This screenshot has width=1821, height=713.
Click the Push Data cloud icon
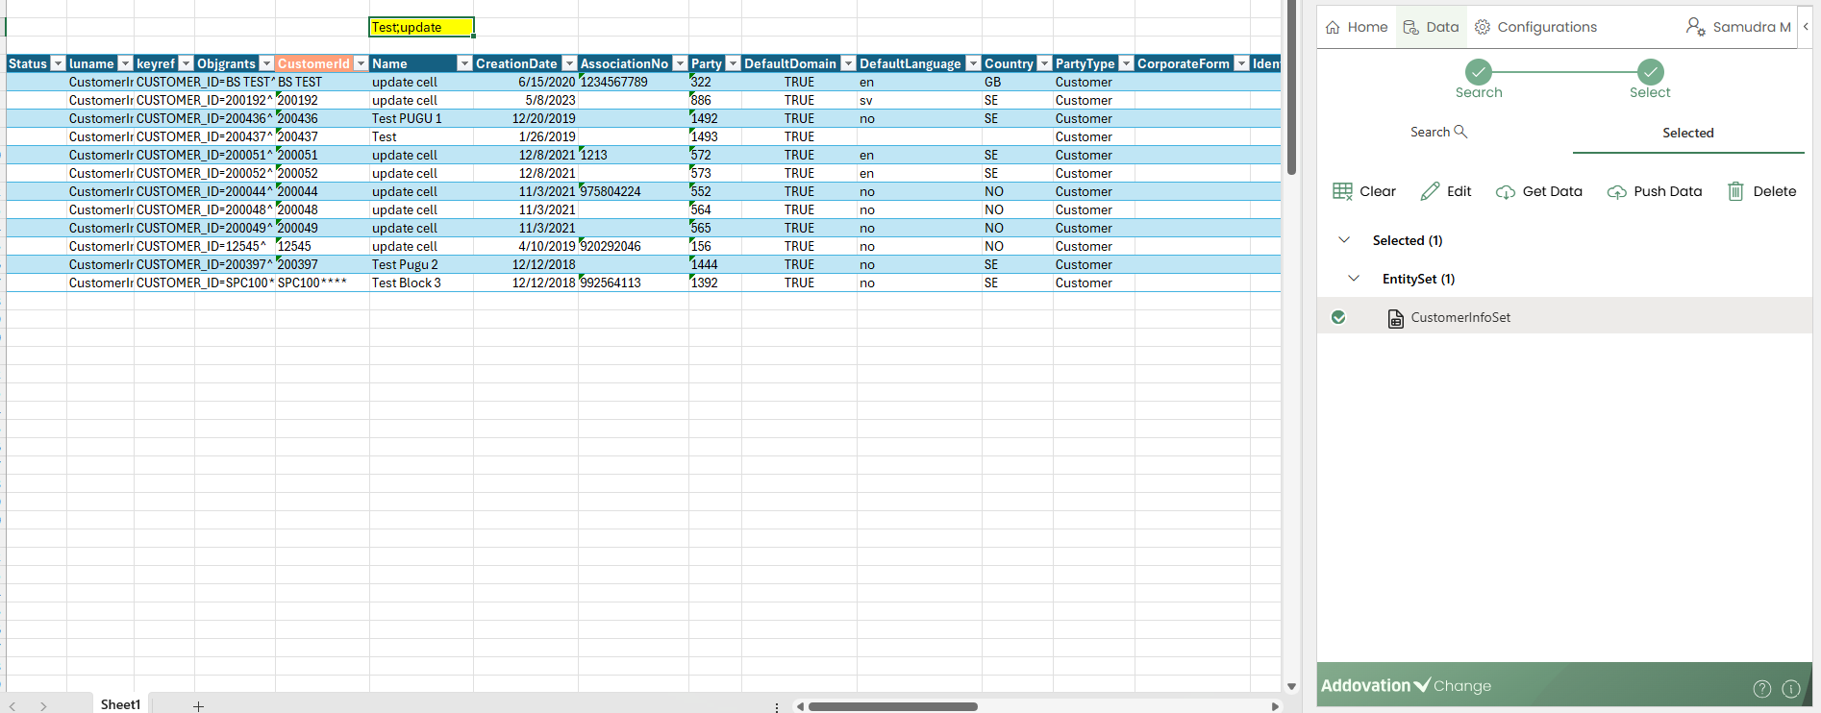coord(1616,192)
